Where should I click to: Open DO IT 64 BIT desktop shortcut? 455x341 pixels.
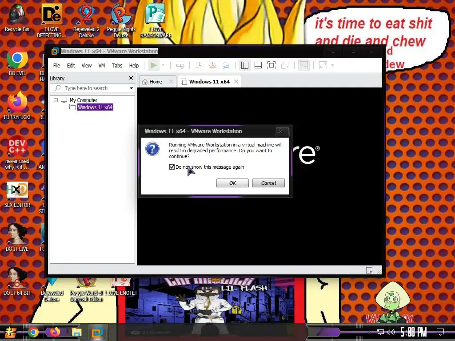(17, 281)
